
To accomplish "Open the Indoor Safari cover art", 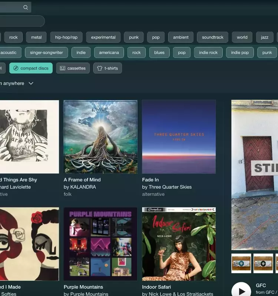I will [179, 244].
